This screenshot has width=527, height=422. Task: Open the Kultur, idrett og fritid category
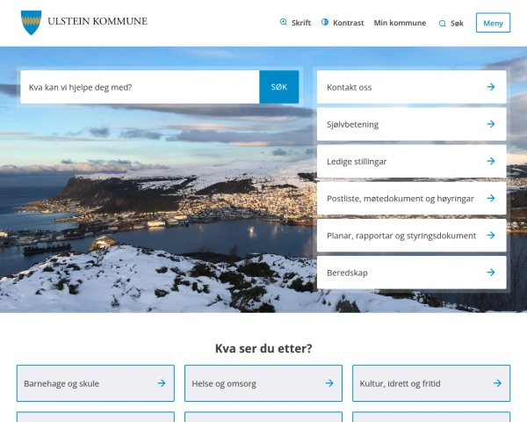431,383
